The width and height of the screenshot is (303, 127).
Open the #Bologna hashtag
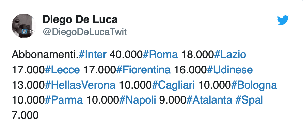click(x=254, y=85)
